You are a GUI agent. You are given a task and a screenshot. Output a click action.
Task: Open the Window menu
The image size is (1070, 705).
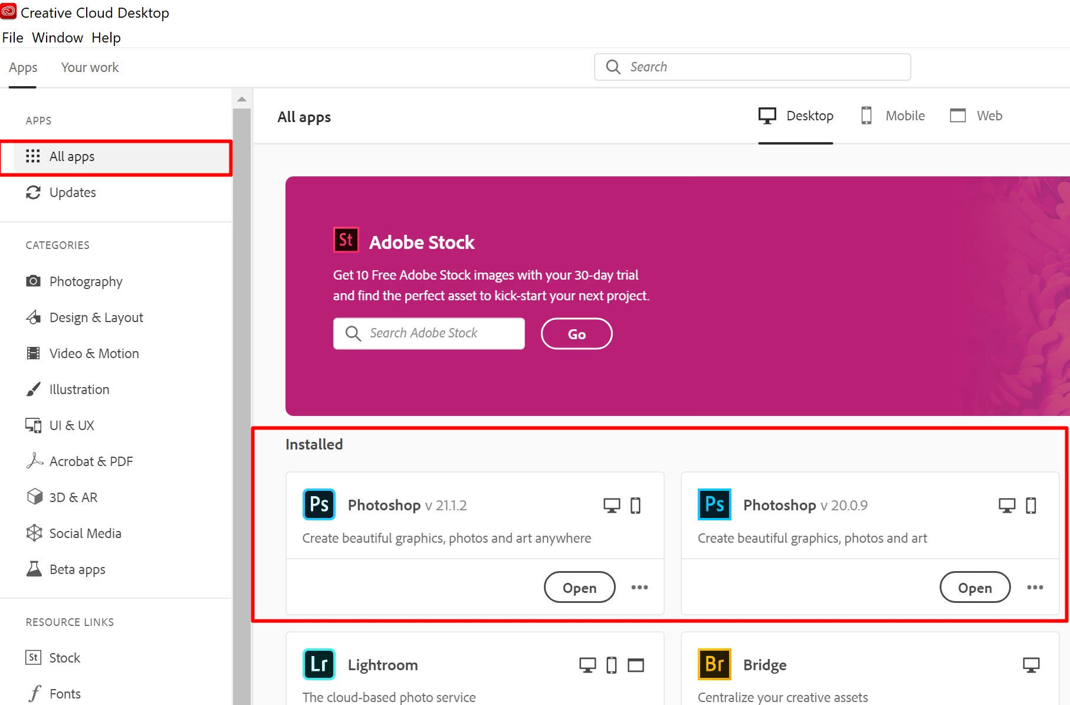57,38
